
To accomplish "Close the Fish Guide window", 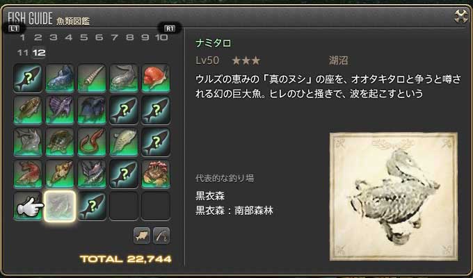I will (x=461, y=16).
